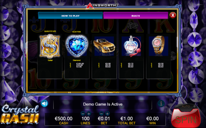Select the gold car symbol
The image size is (206, 128).
[104, 46]
